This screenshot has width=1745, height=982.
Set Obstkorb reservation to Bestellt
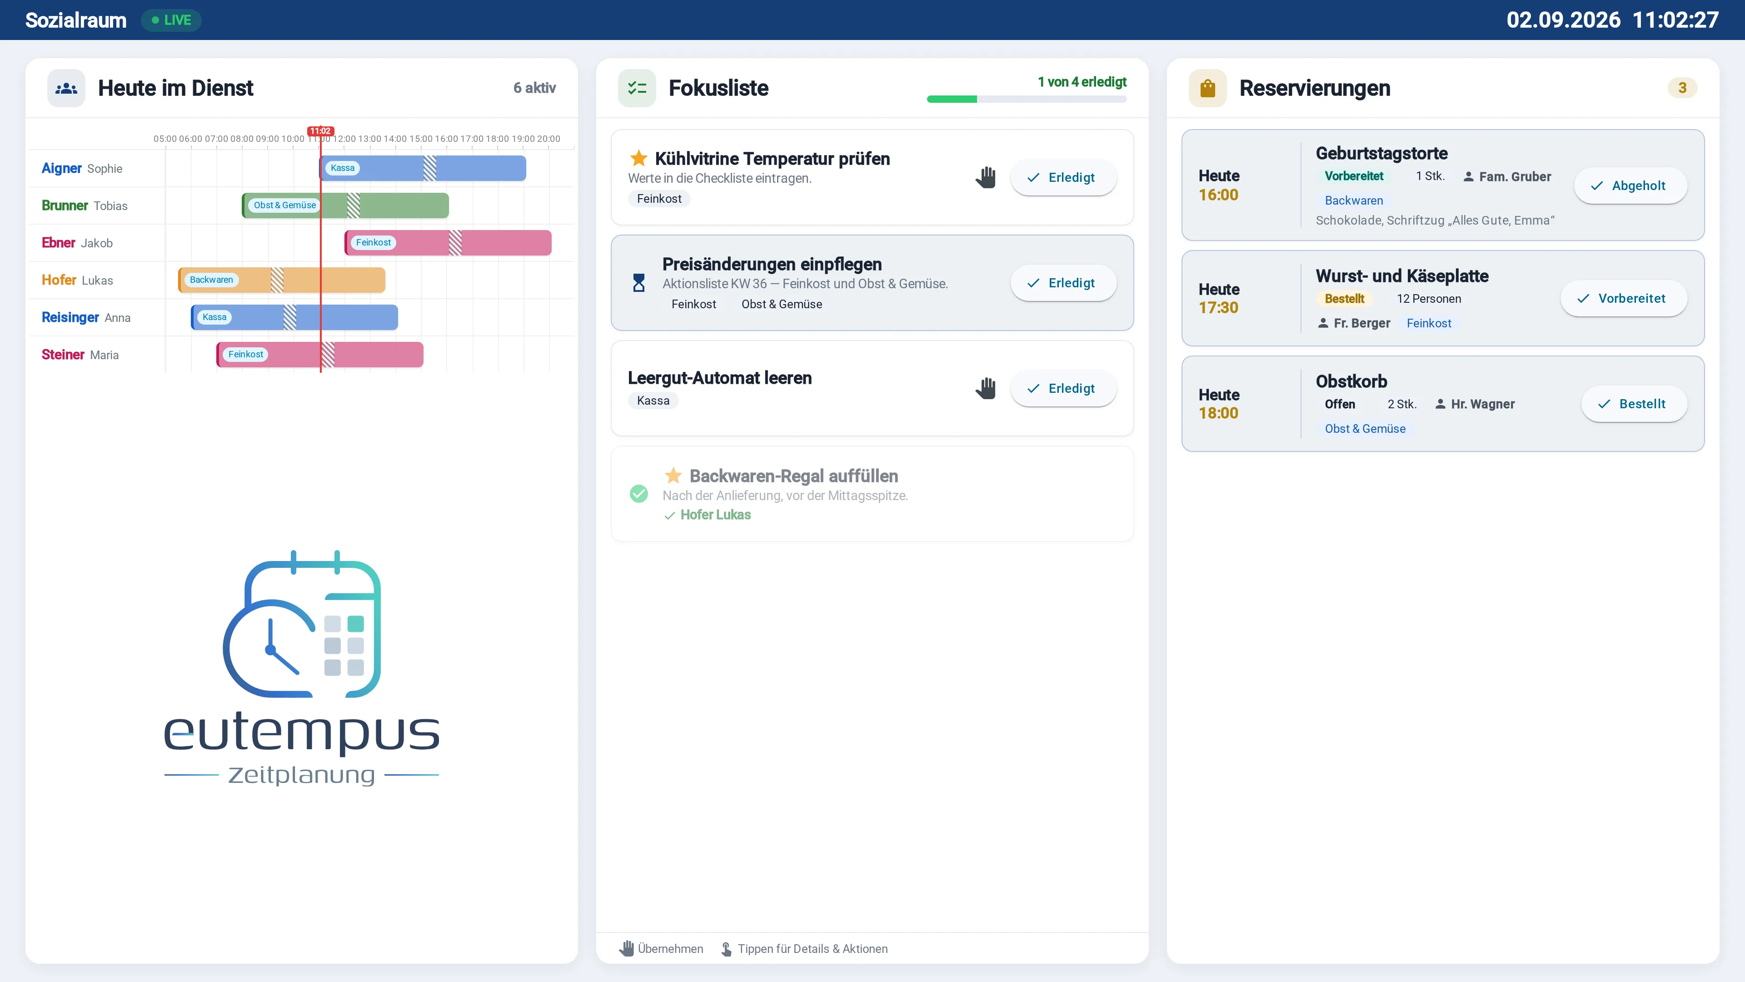[1634, 404]
